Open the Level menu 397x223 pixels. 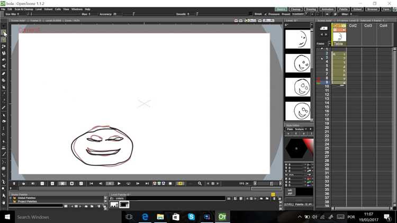pyautogui.click(x=39, y=9)
